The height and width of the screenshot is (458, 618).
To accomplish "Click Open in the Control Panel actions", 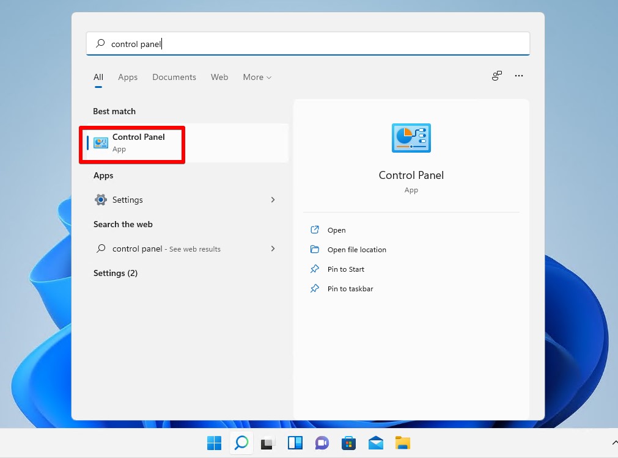I will [336, 230].
